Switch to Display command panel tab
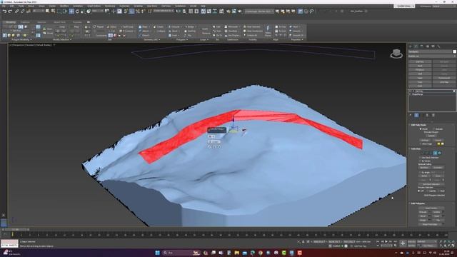The width and height of the screenshot is (457, 257). pos(433,46)
